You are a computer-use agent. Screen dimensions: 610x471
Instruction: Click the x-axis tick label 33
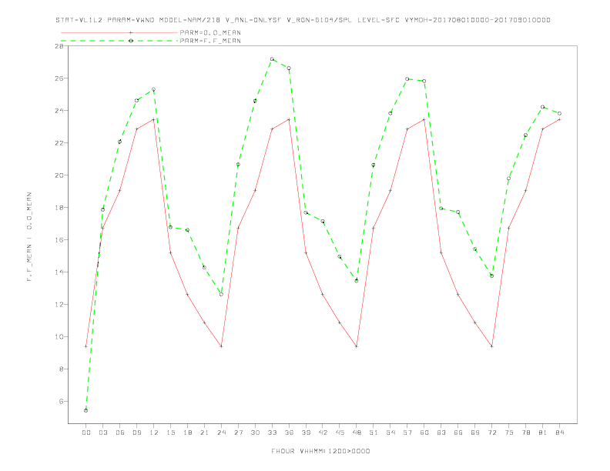[x=272, y=433]
